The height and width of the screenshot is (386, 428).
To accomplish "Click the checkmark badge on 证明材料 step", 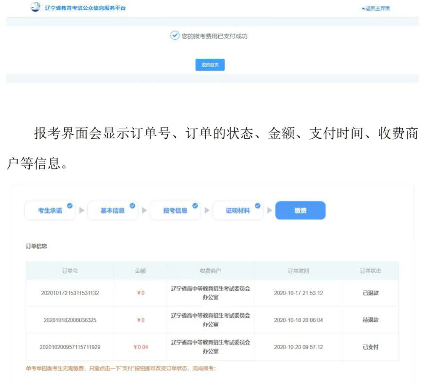I will coord(258,206).
